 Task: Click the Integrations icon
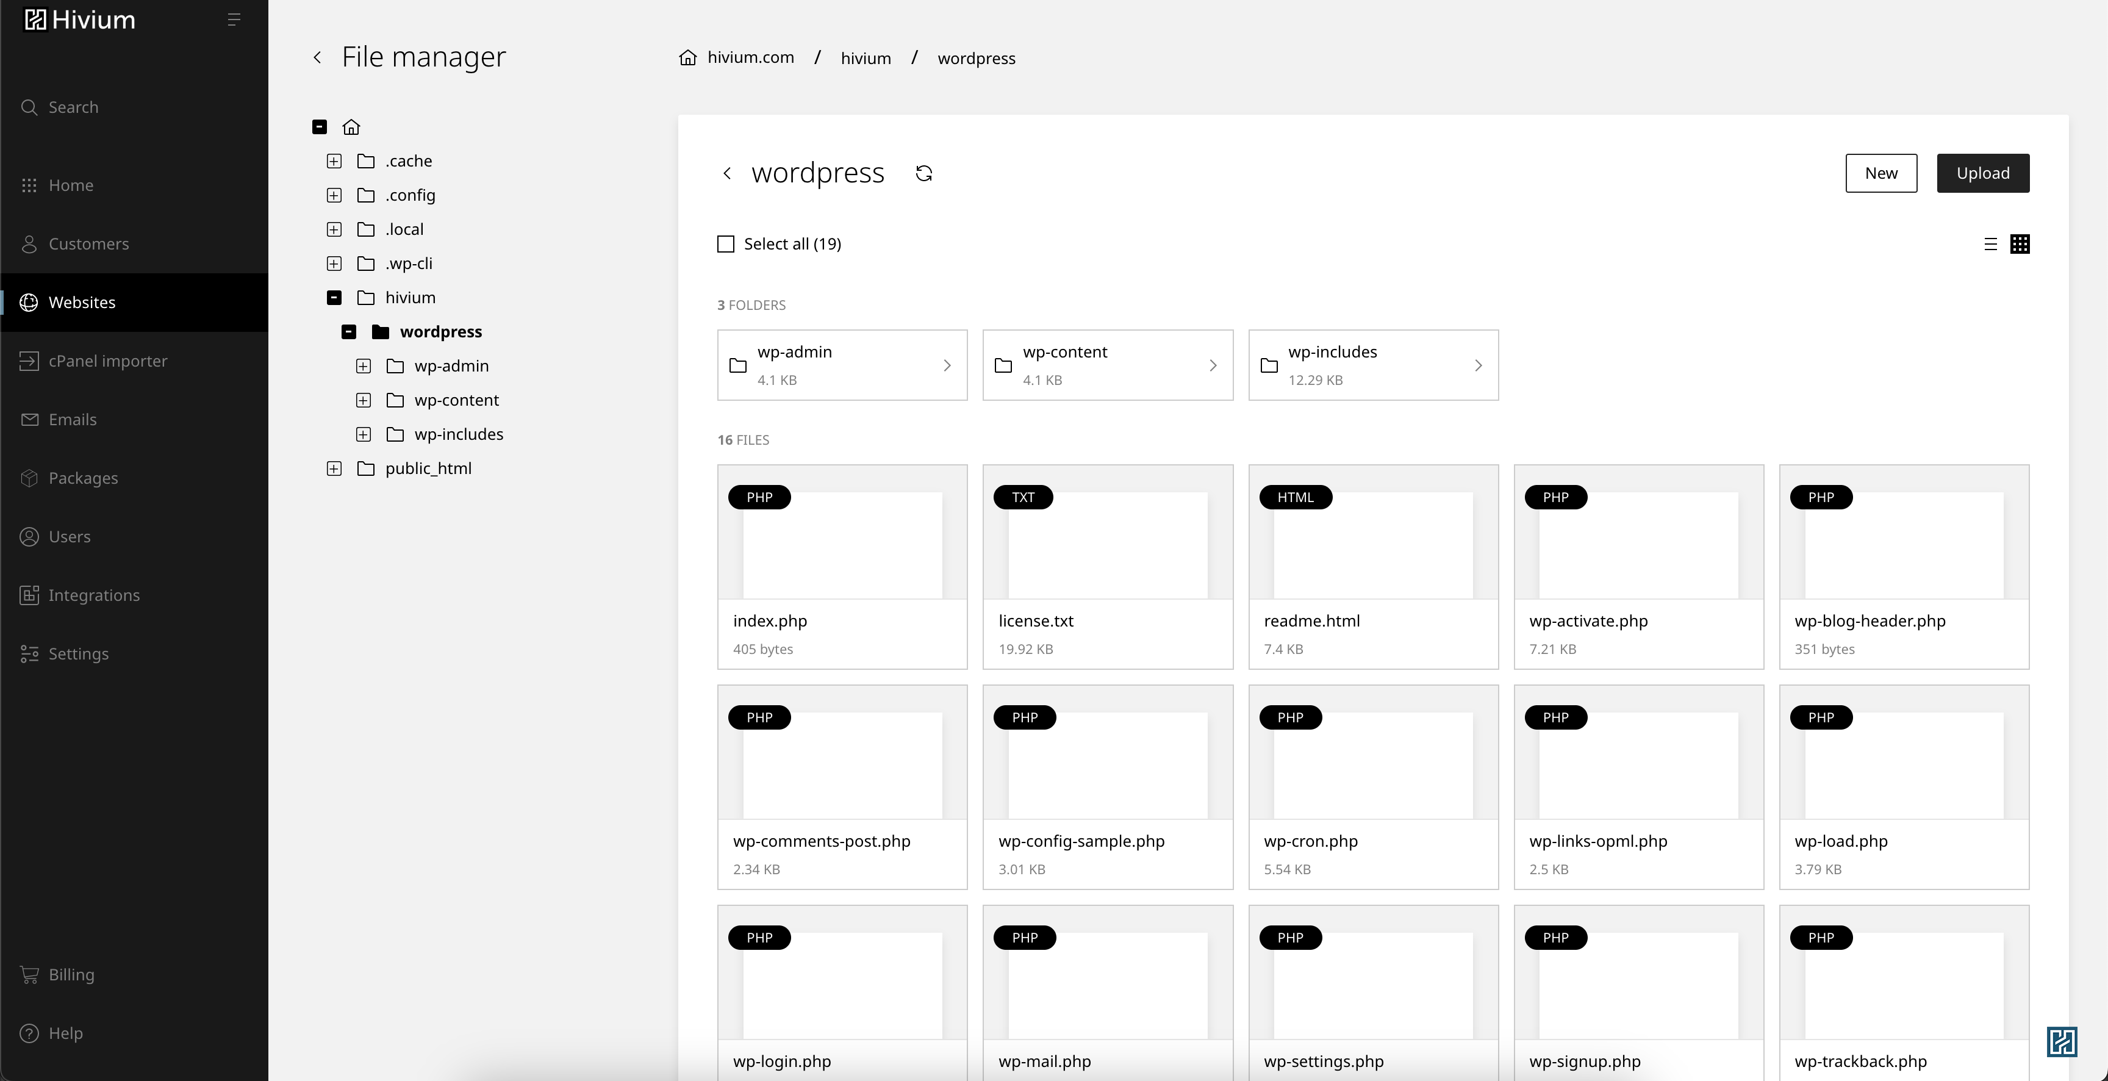click(x=29, y=595)
